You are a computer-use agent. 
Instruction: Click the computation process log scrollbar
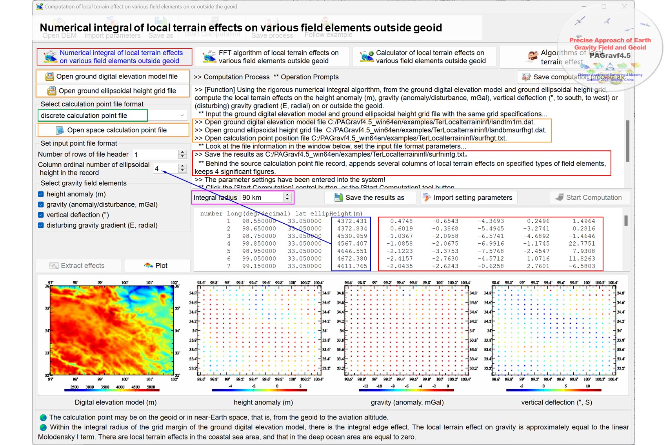pyautogui.click(x=627, y=140)
